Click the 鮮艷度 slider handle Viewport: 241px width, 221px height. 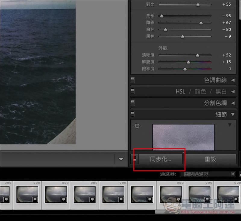click(189, 62)
